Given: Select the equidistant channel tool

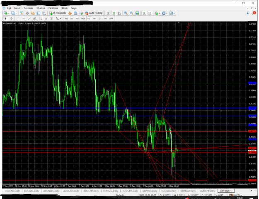Looking at the screenshot, I should tap(35, 19).
